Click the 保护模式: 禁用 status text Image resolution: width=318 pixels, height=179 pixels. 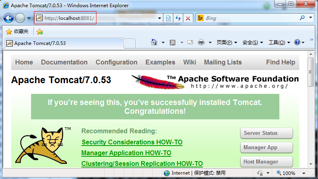(210, 173)
